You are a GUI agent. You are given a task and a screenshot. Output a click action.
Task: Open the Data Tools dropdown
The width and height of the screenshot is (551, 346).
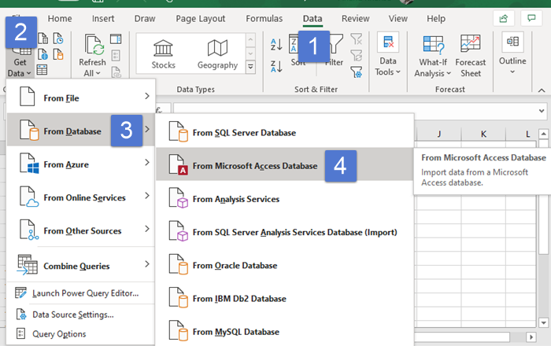(388, 55)
